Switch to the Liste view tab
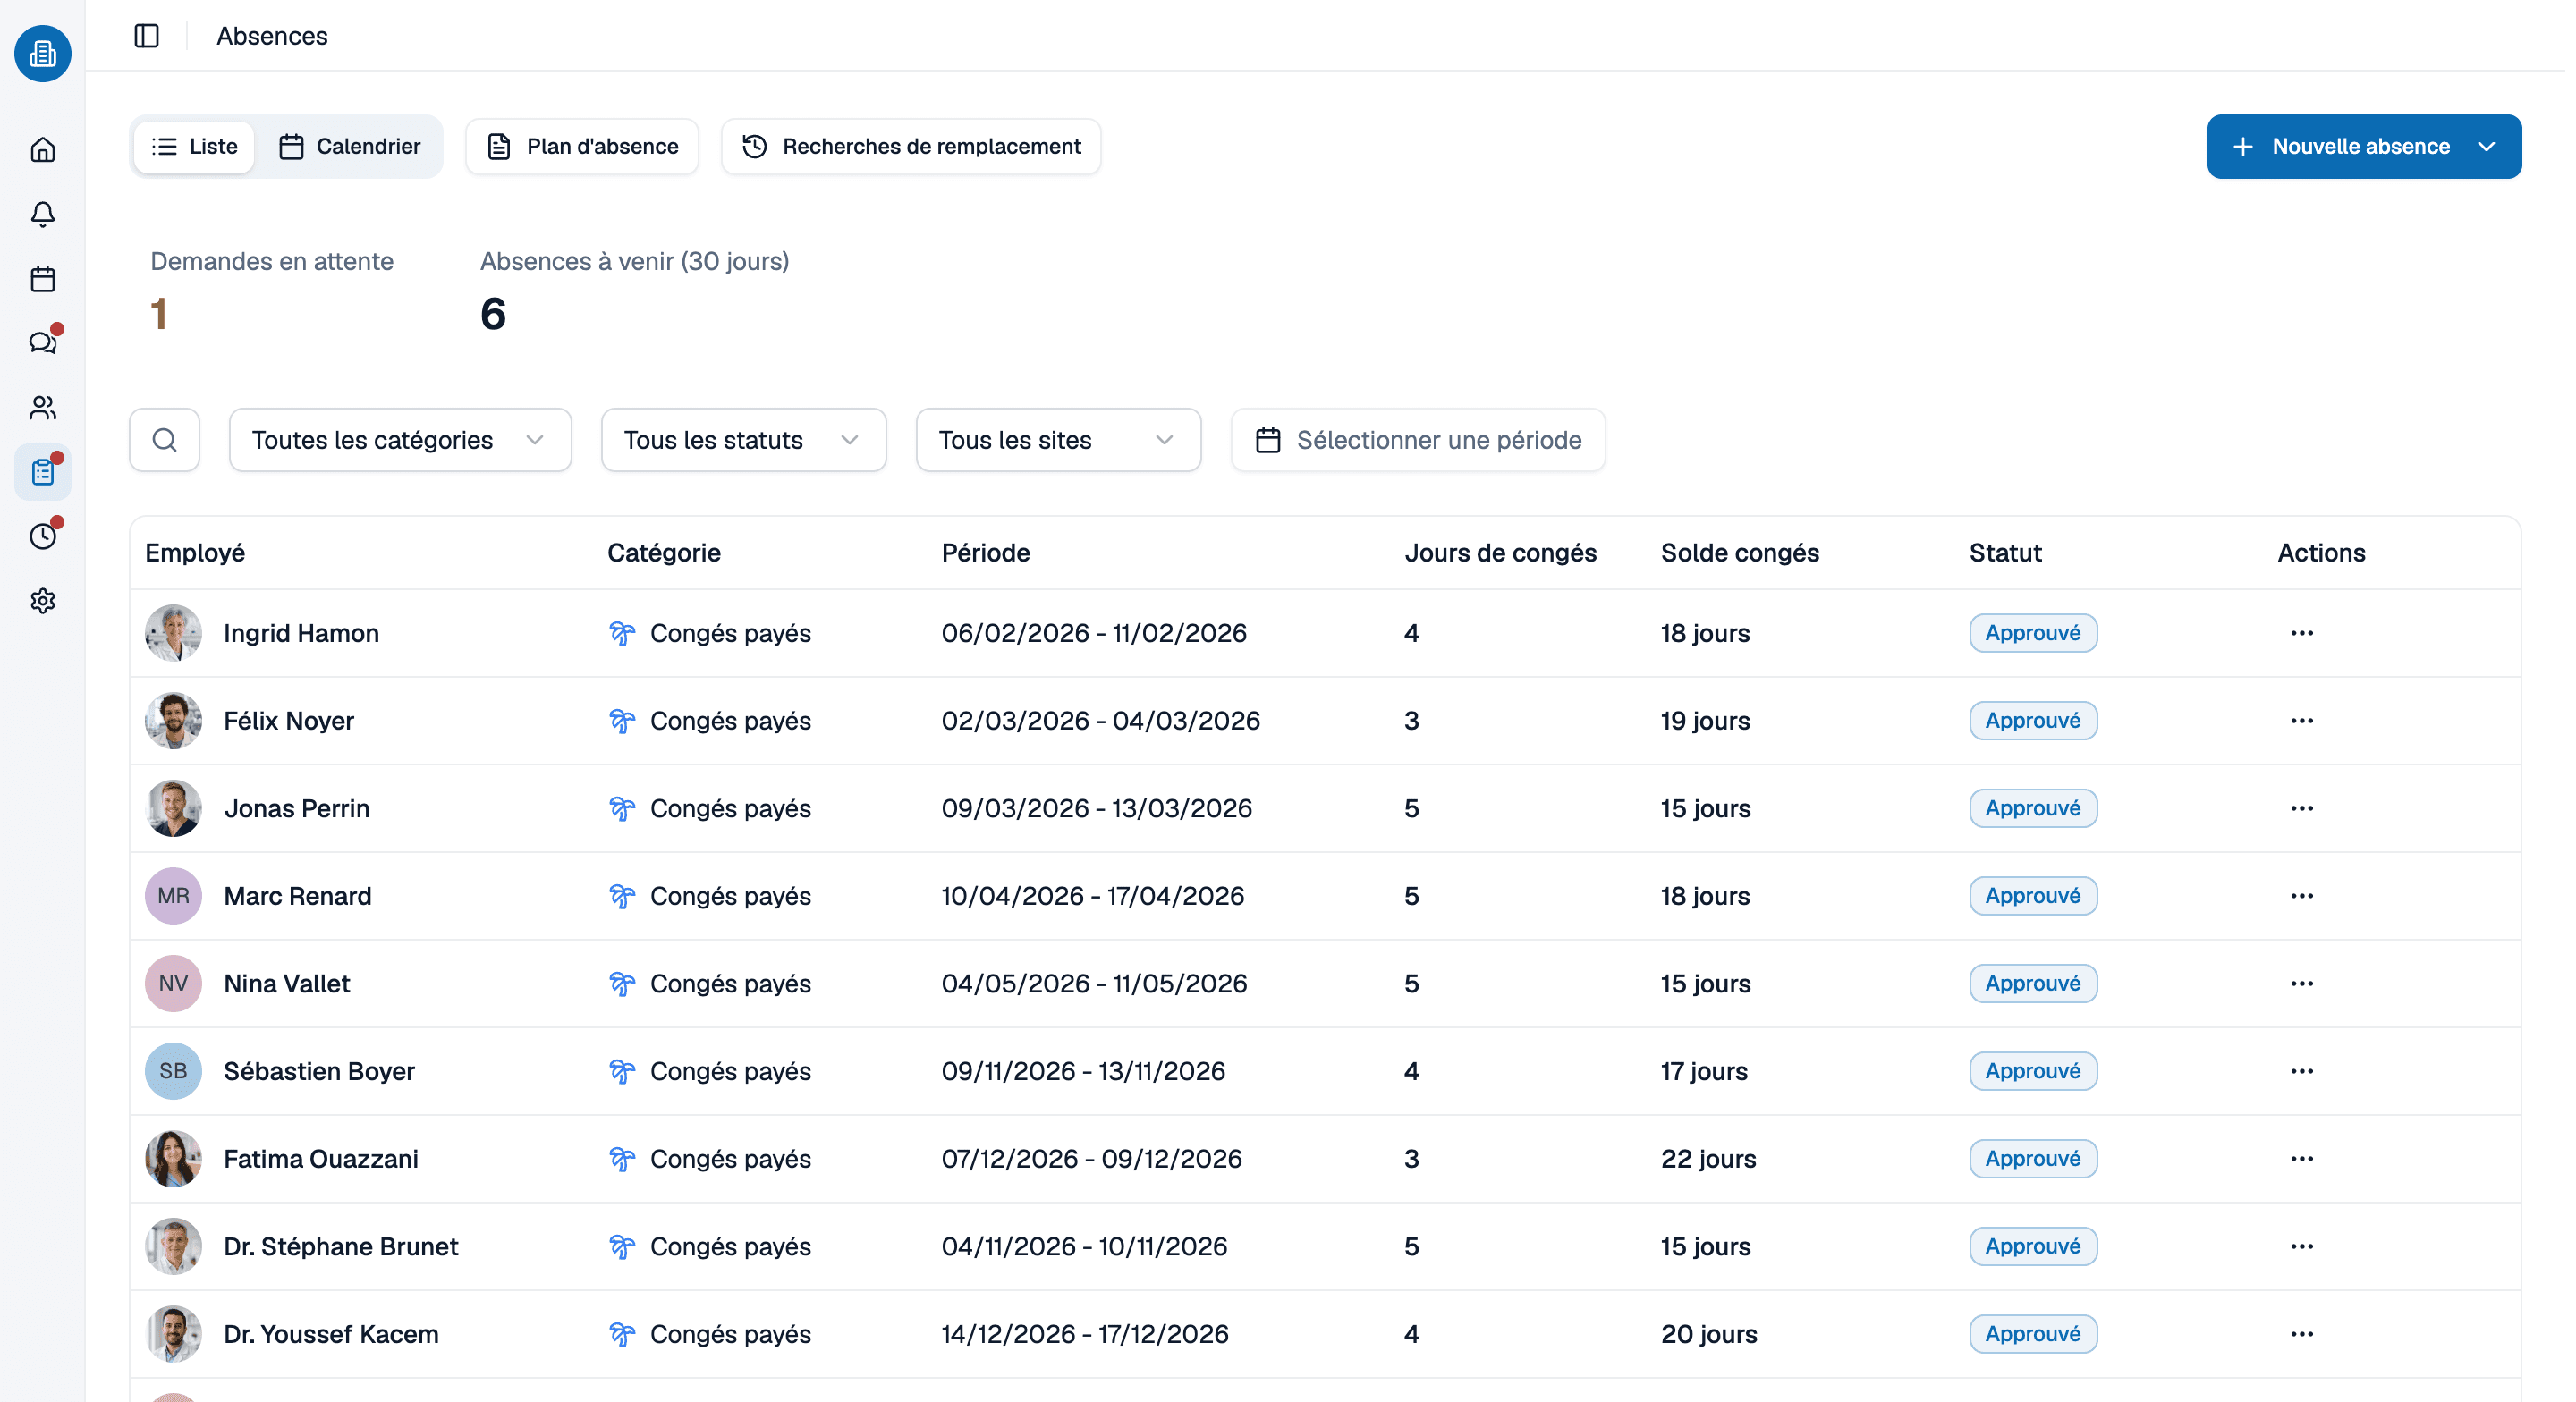 point(194,147)
